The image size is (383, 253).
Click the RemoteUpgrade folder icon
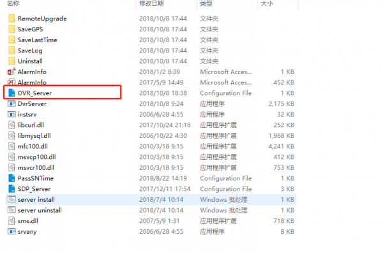coord(11,19)
